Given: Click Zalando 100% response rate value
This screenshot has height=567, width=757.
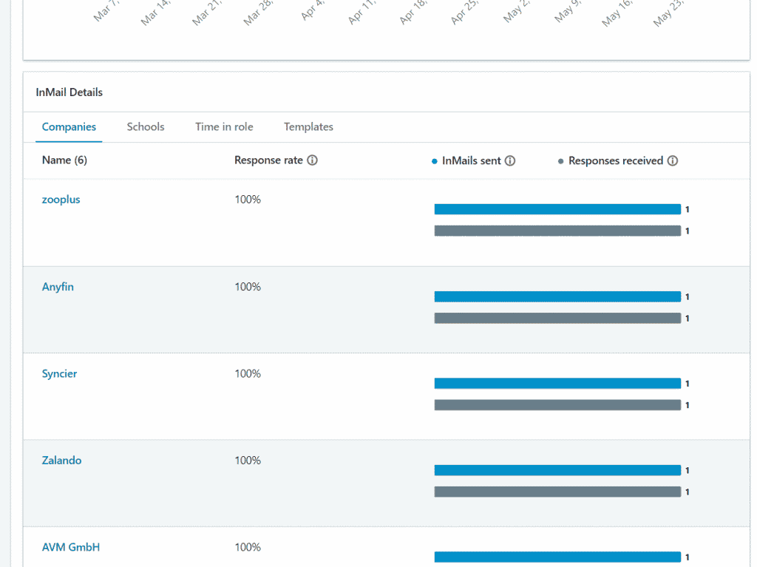Looking at the screenshot, I should [x=248, y=461].
